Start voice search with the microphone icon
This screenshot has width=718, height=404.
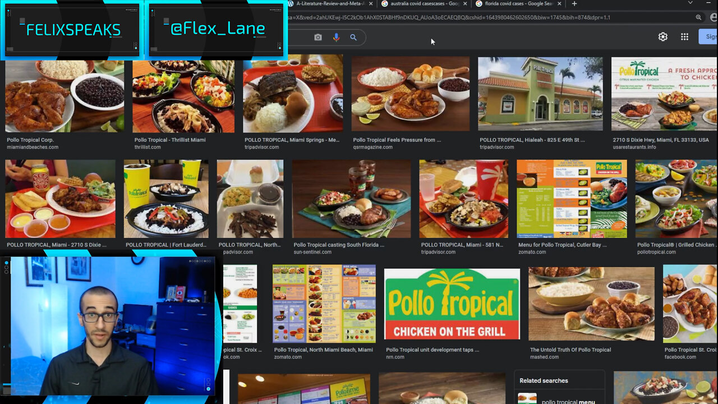click(336, 38)
